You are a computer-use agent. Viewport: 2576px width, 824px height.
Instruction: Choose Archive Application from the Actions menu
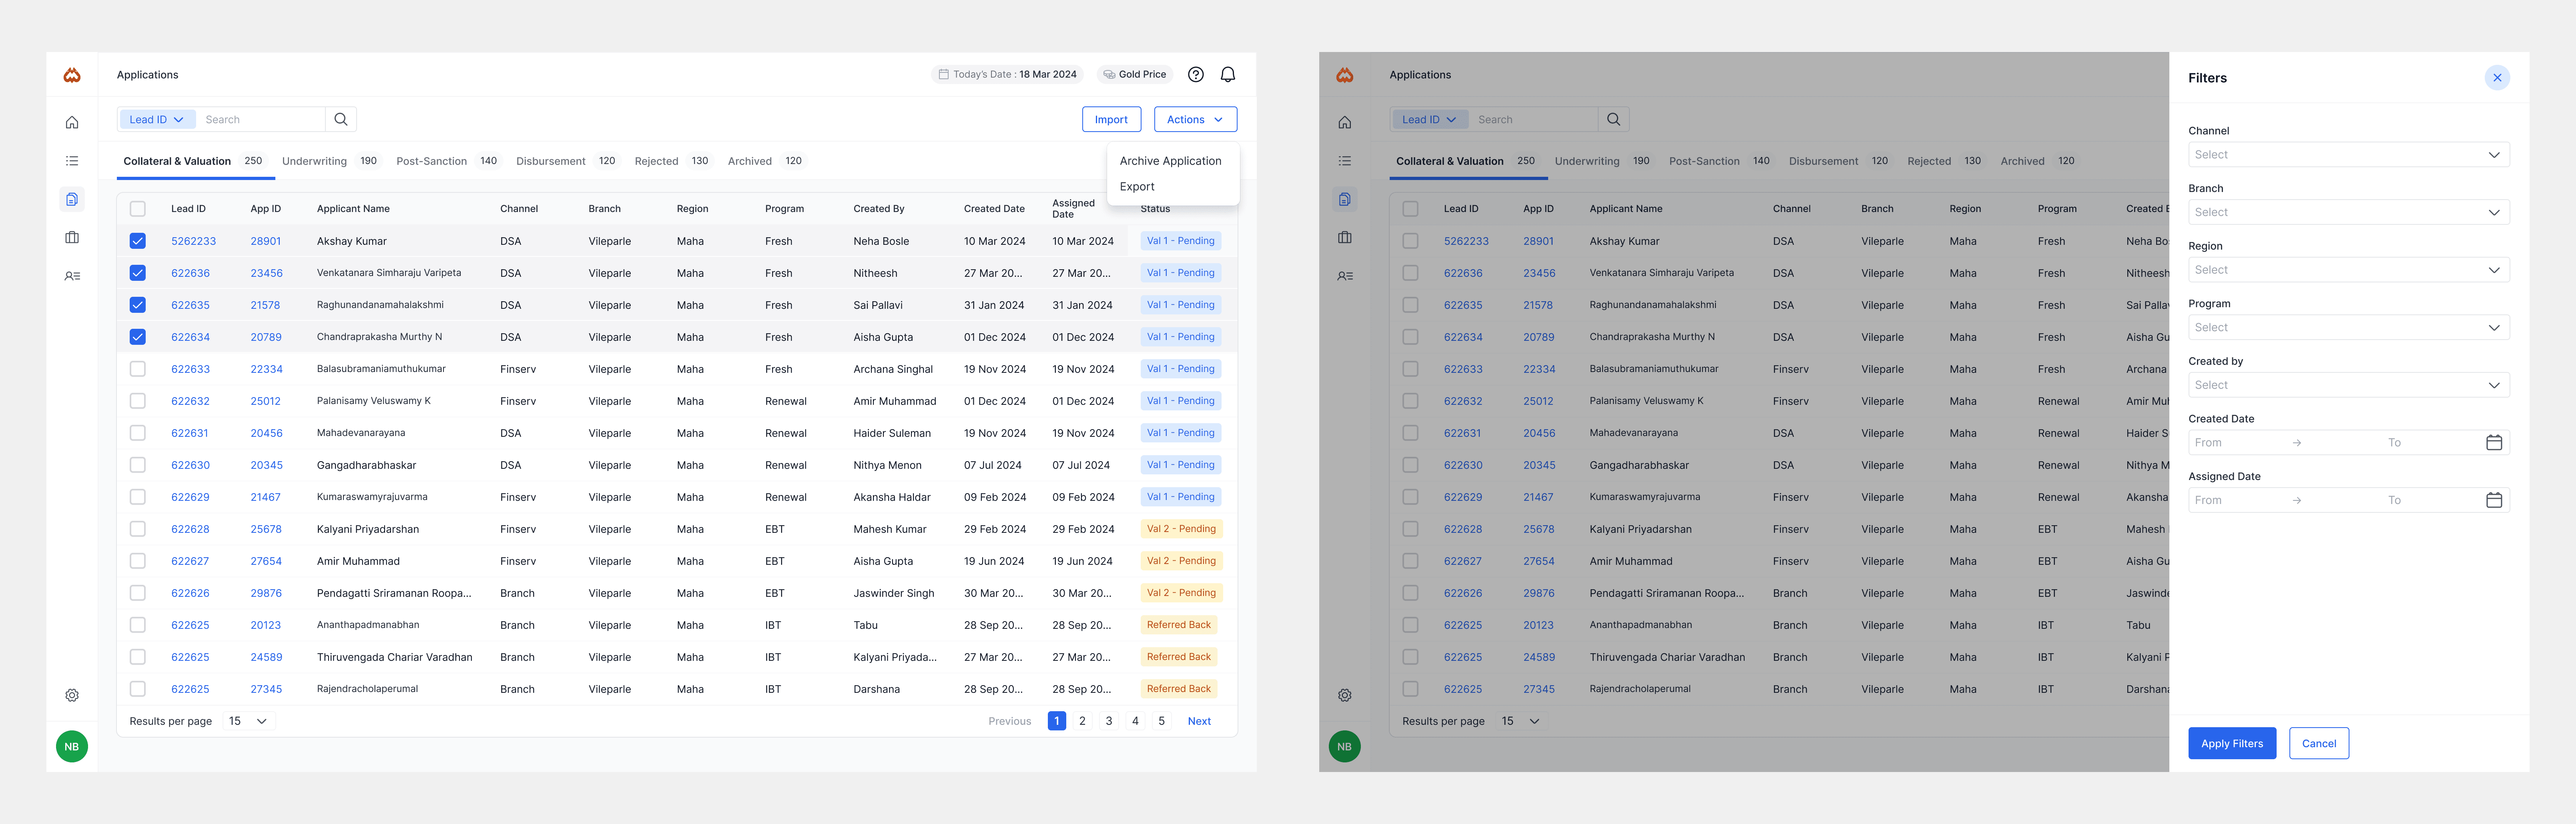tap(1170, 161)
